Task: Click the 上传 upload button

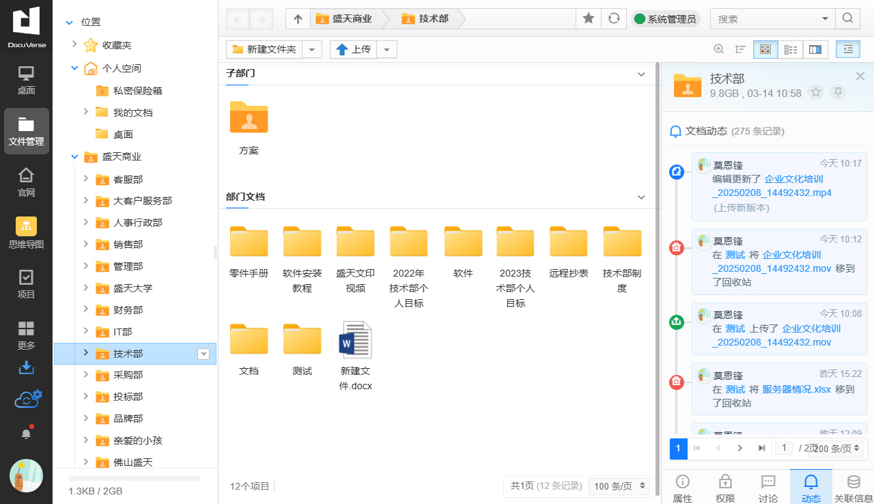Action: pos(354,49)
